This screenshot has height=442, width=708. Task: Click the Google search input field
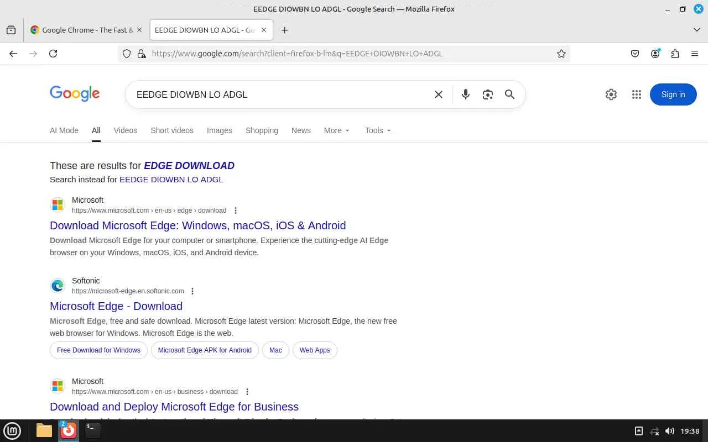(x=277, y=94)
